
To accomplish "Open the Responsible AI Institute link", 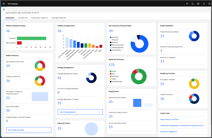I will point(169,120).
